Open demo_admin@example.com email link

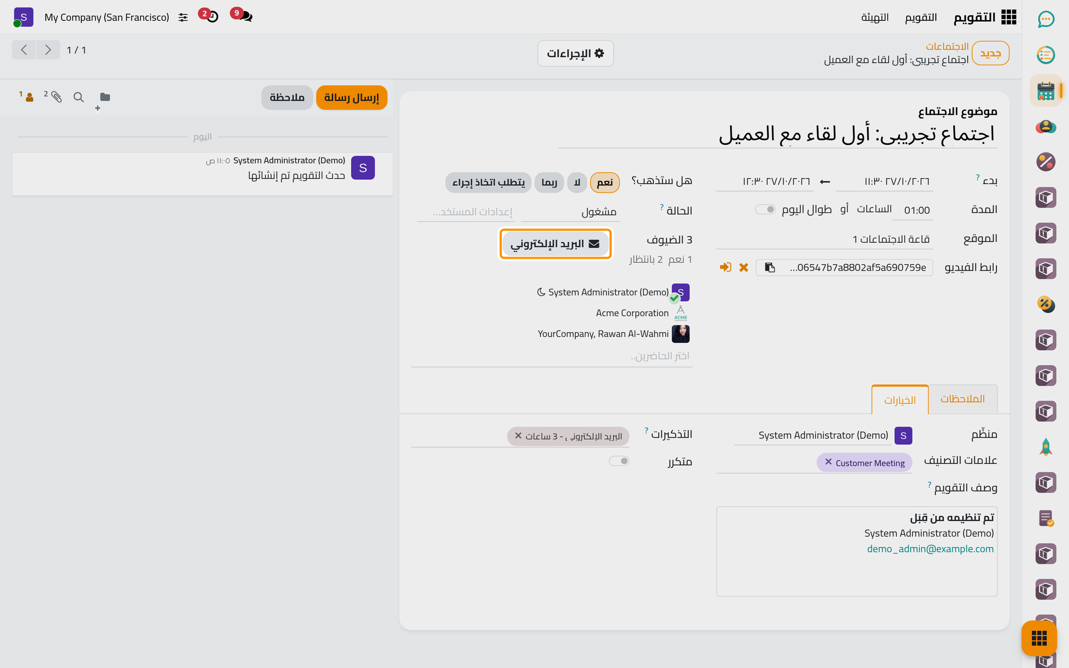[x=930, y=549]
